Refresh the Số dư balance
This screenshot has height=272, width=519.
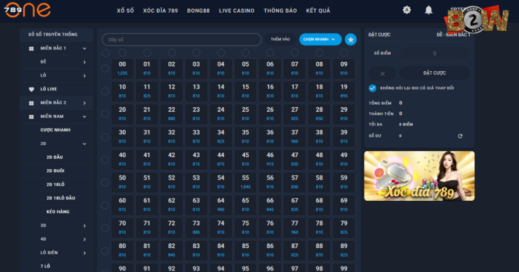[460, 136]
